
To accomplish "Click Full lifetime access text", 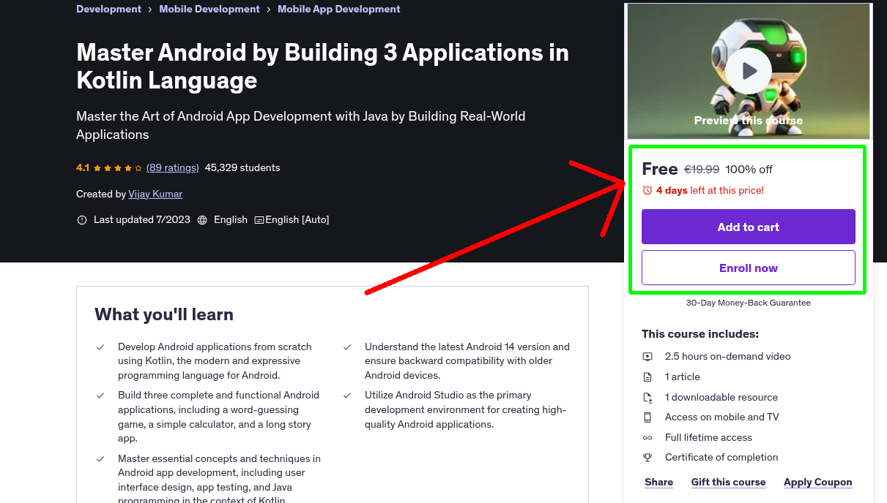I will click(708, 437).
